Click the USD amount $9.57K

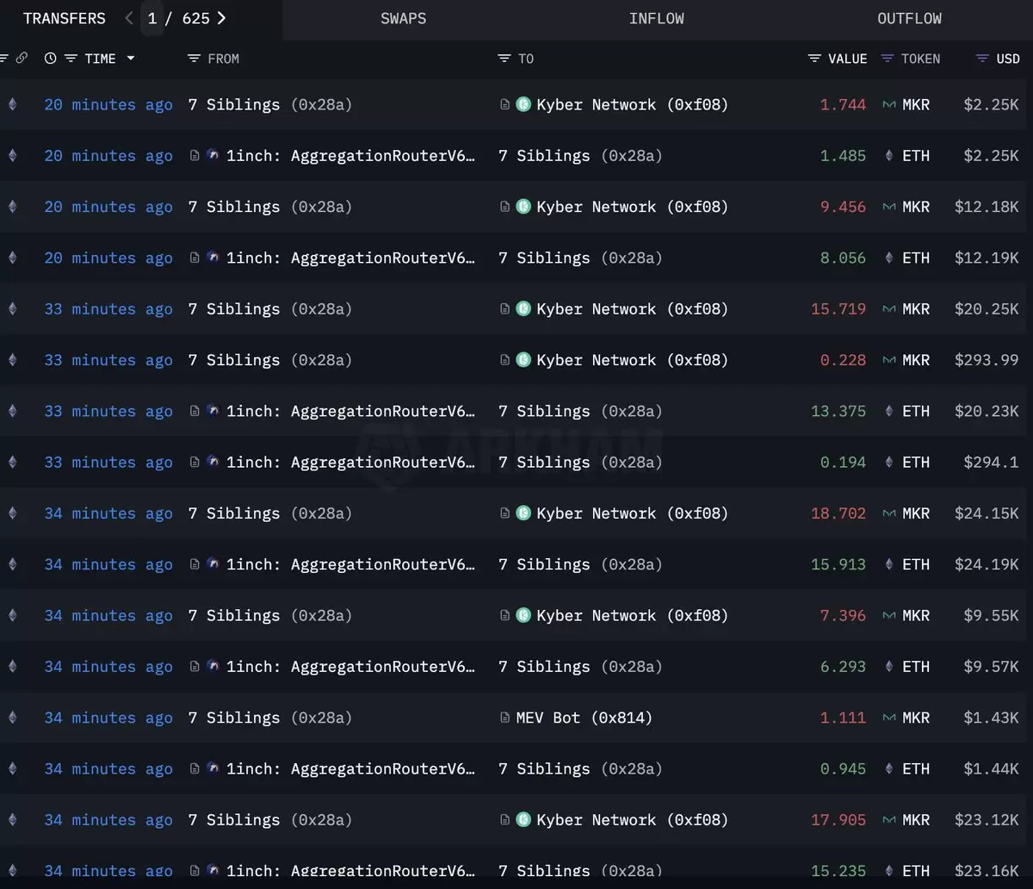pos(991,667)
